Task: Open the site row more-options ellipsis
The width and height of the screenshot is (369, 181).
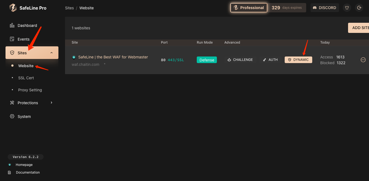Action: [363, 60]
